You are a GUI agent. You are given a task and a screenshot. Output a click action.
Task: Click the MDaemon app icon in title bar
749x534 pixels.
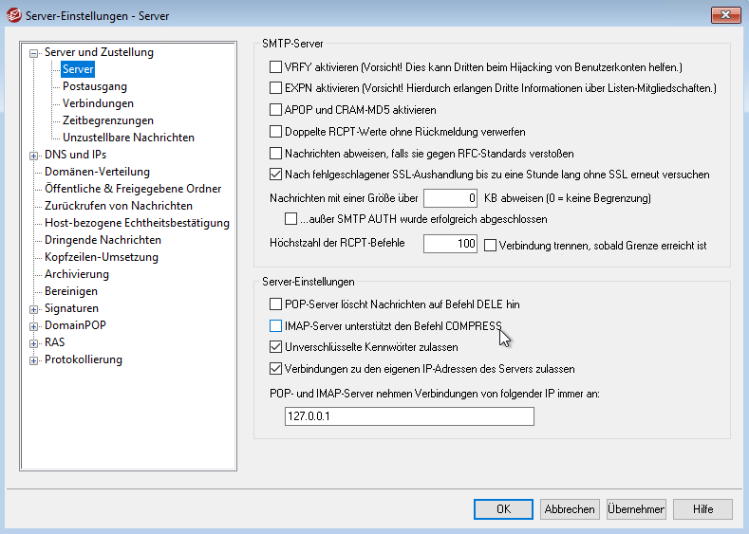(13, 14)
